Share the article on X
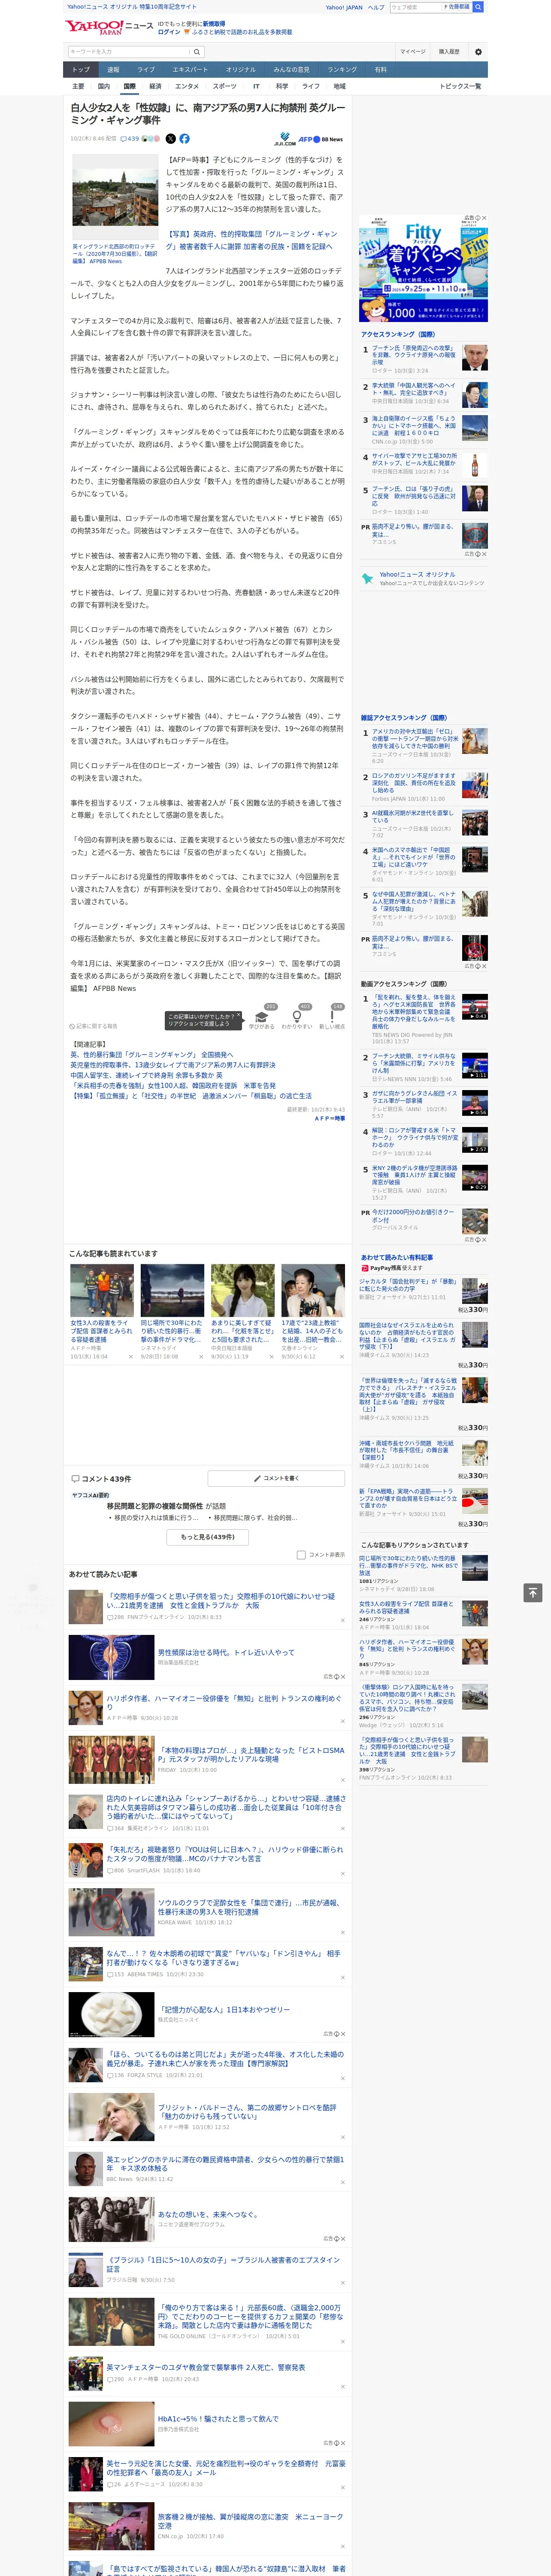The height and width of the screenshot is (2576, 551). pyautogui.click(x=170, y=139)
